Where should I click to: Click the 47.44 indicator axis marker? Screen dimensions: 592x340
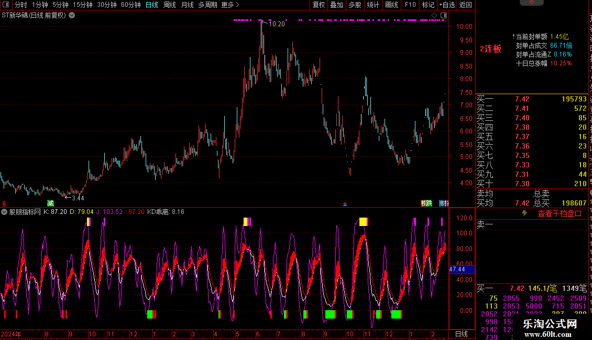(462, 269)
